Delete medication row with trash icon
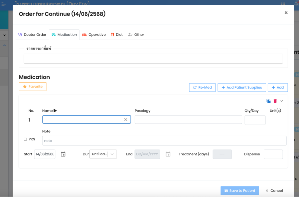This screenshot has height=197, width=299. [275, 101]
